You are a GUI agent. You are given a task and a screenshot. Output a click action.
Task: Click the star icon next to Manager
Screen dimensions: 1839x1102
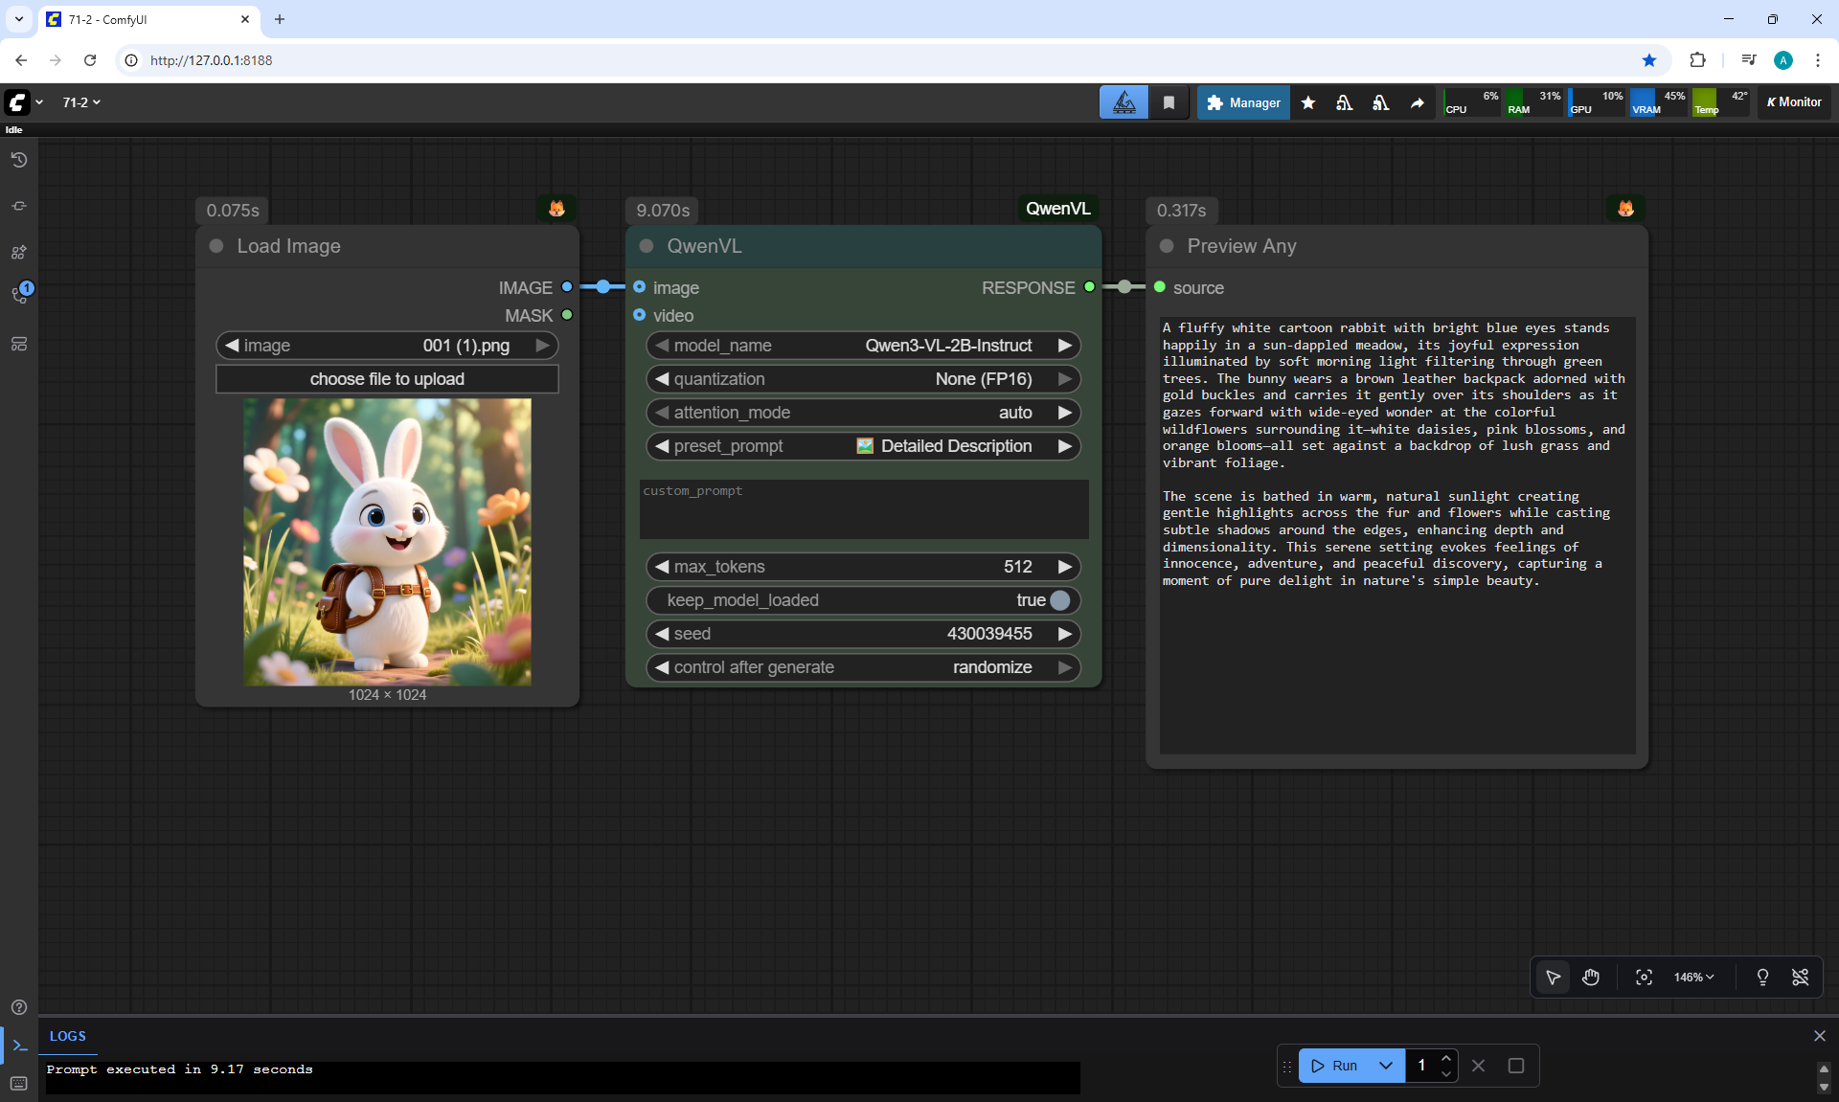point(1308,102)
